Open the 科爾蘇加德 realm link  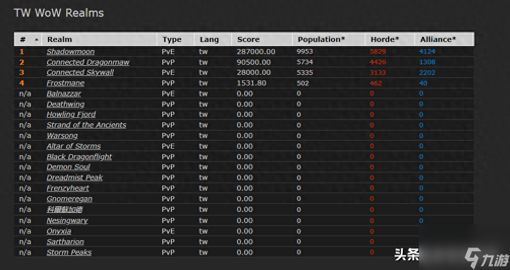pos(64,209)
